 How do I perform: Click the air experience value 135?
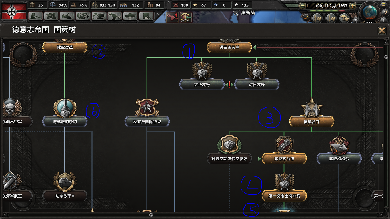pyautogui.click(x=242, y=5)
